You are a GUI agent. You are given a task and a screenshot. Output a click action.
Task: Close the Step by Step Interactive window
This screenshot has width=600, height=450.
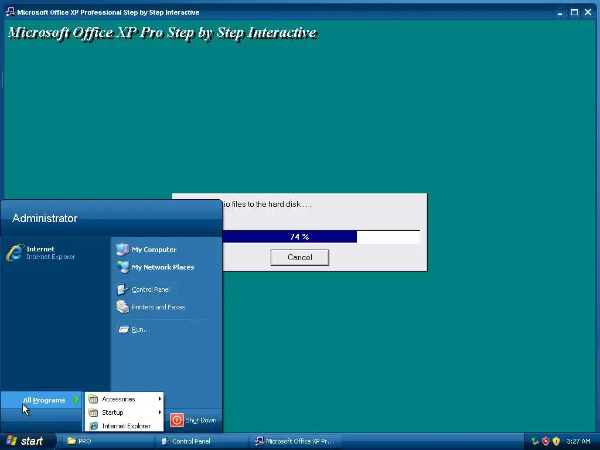(x=588, y=12)
